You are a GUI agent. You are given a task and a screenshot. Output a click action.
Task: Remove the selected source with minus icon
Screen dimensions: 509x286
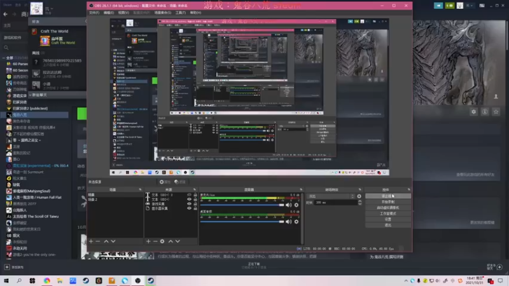click(x=155, y=242)
